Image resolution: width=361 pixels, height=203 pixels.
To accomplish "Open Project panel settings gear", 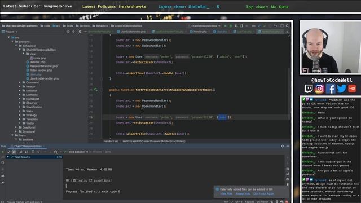I will (80, 32).
